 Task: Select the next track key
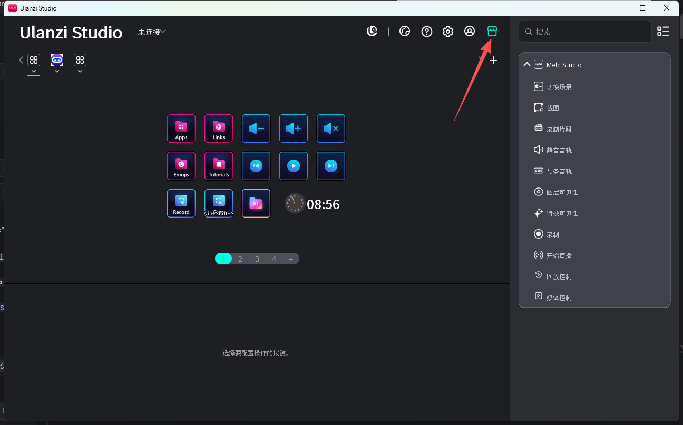click(331, 166)
